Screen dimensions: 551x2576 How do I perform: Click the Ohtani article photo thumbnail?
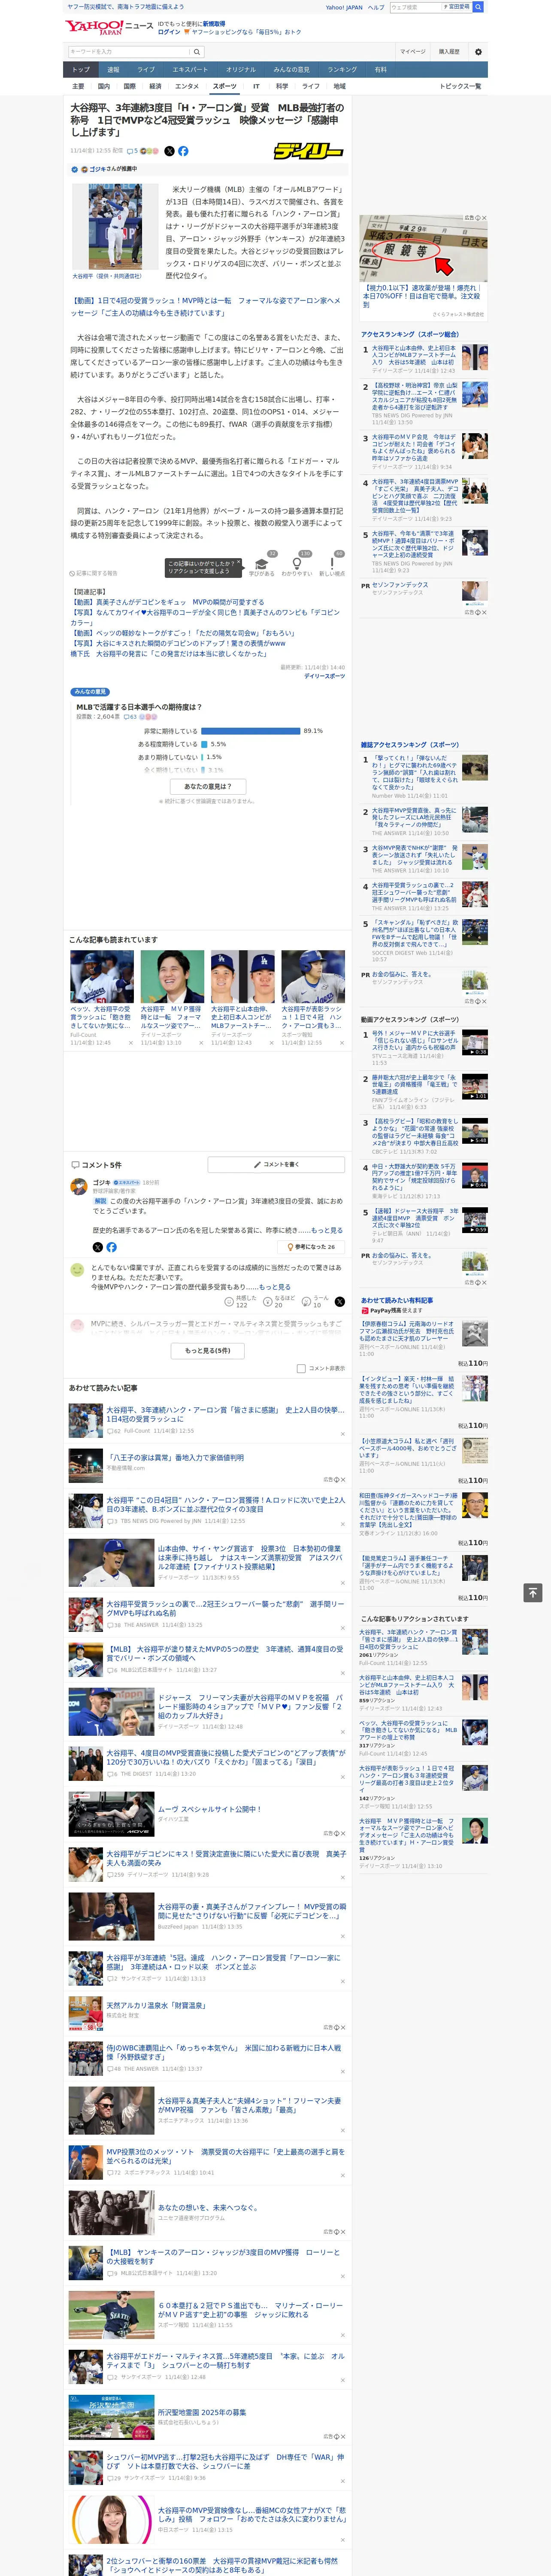point(115,227)
